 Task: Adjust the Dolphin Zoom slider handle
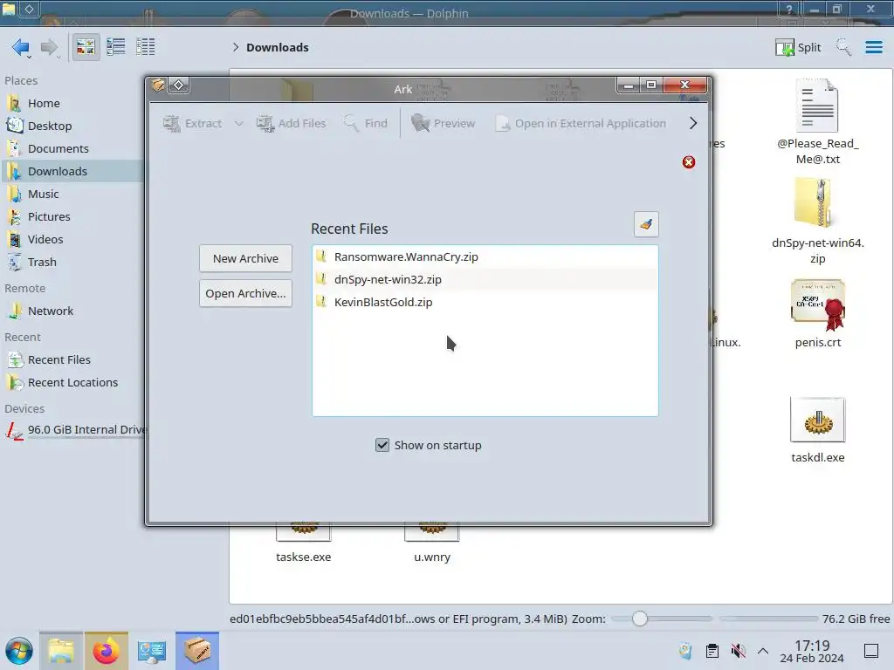click(640, 619)
